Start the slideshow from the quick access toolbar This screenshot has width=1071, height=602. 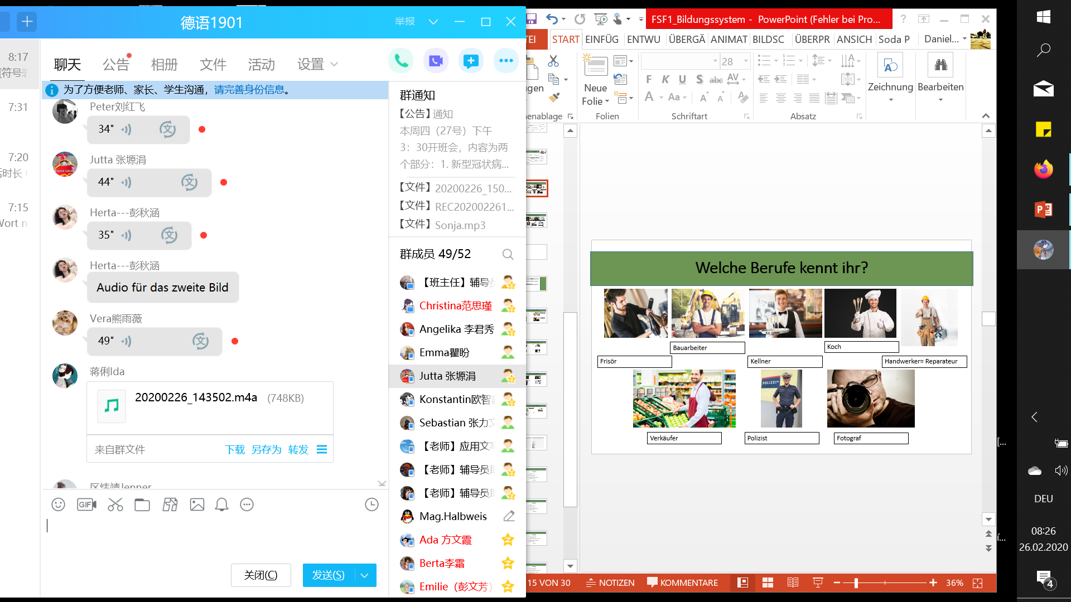click(x=601, y=19)
